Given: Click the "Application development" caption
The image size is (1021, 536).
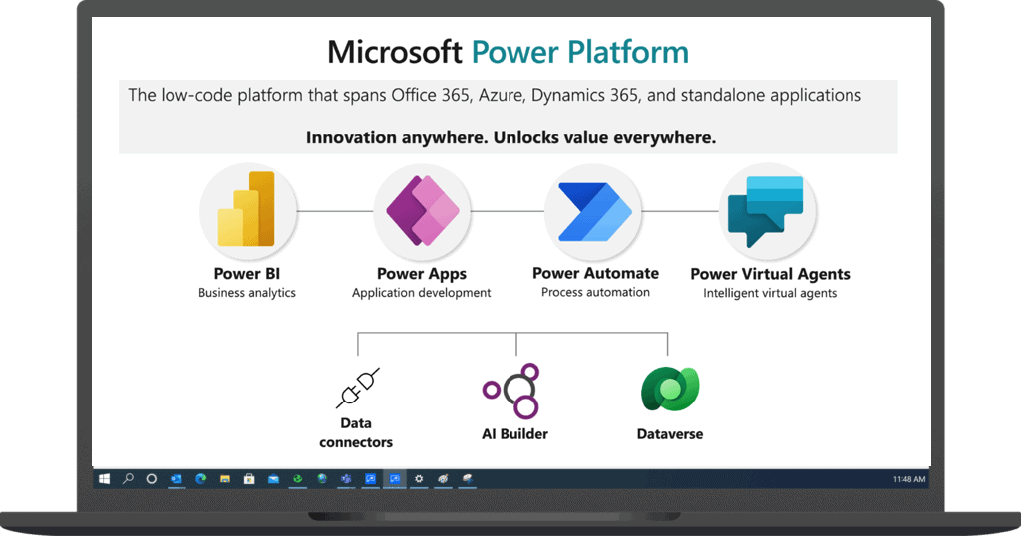Looking at the screenshot, I should (422, 293).
